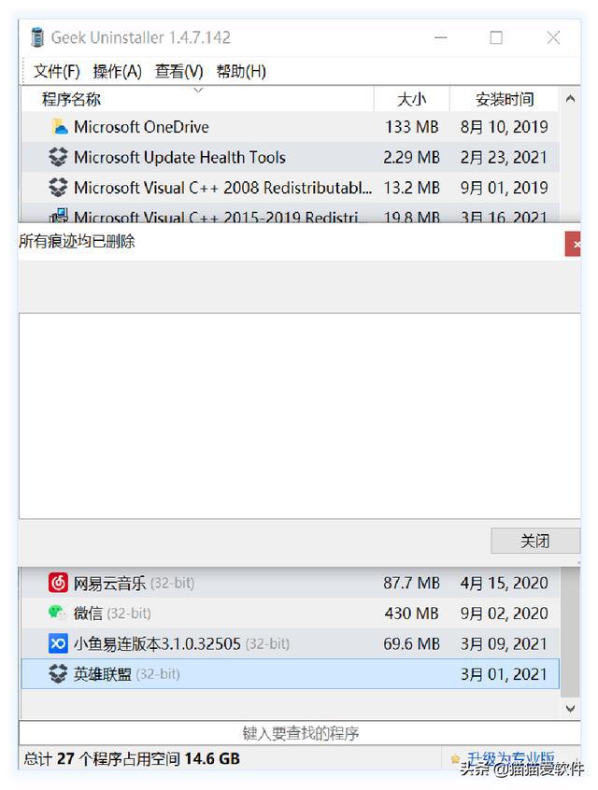Select the Microsoft OneDrive app icon
This screenshot has width=598, height=790.
59,126
